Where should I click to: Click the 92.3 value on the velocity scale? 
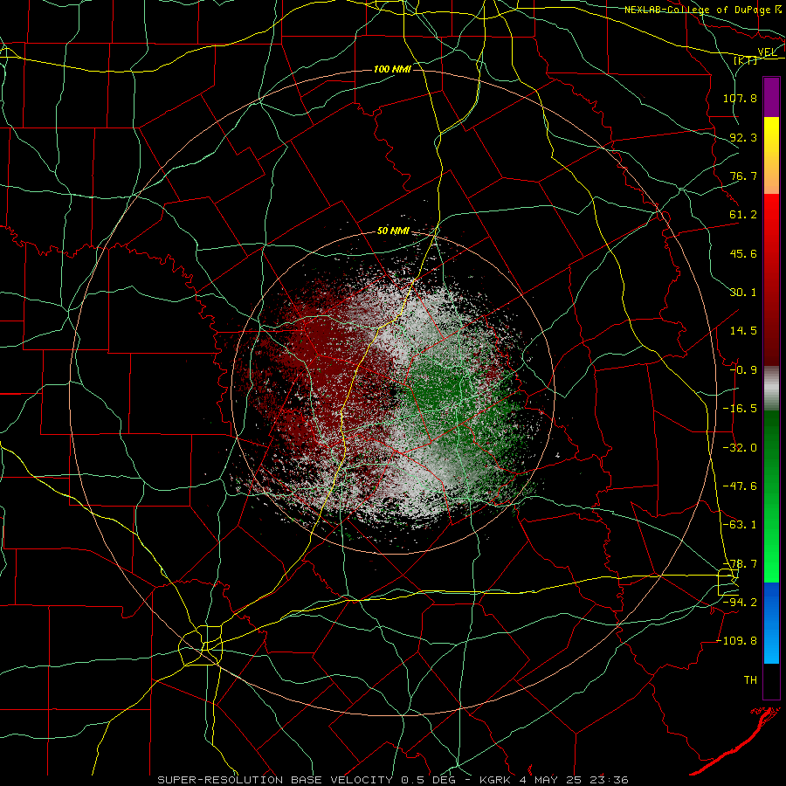743,137
